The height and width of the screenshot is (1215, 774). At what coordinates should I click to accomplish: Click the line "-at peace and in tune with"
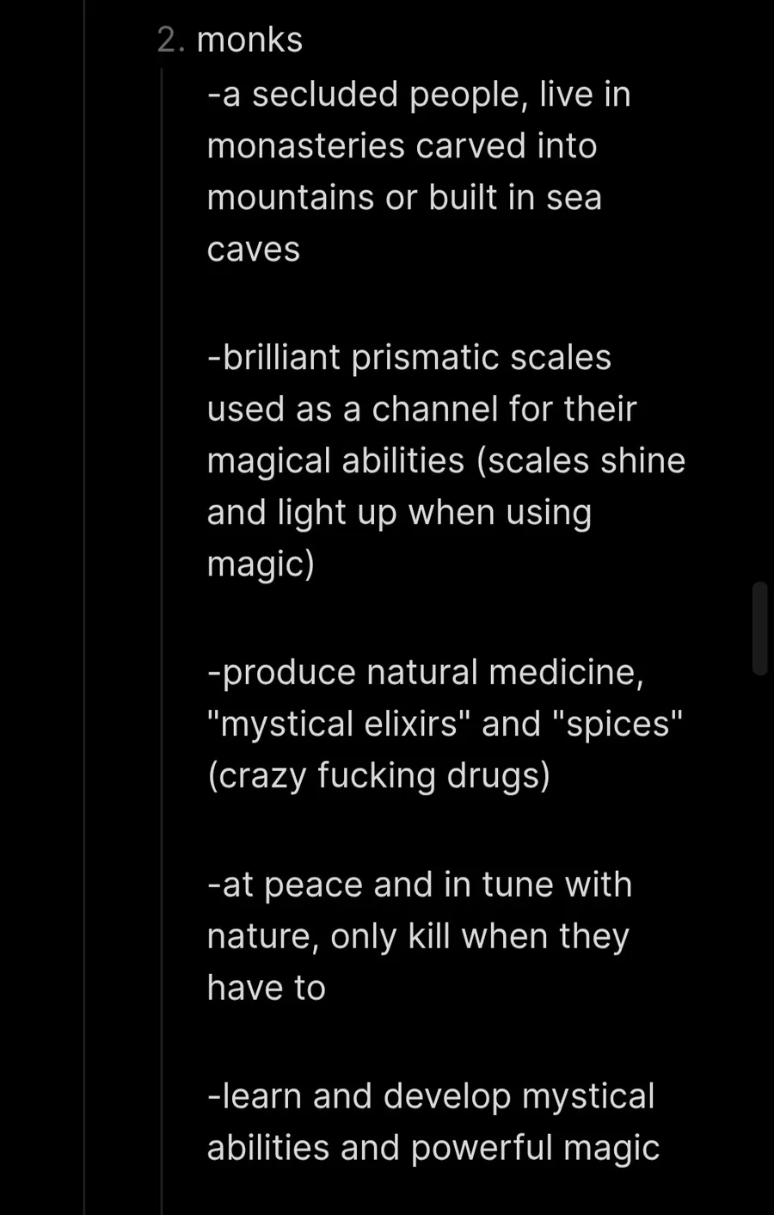pos(420,885)
